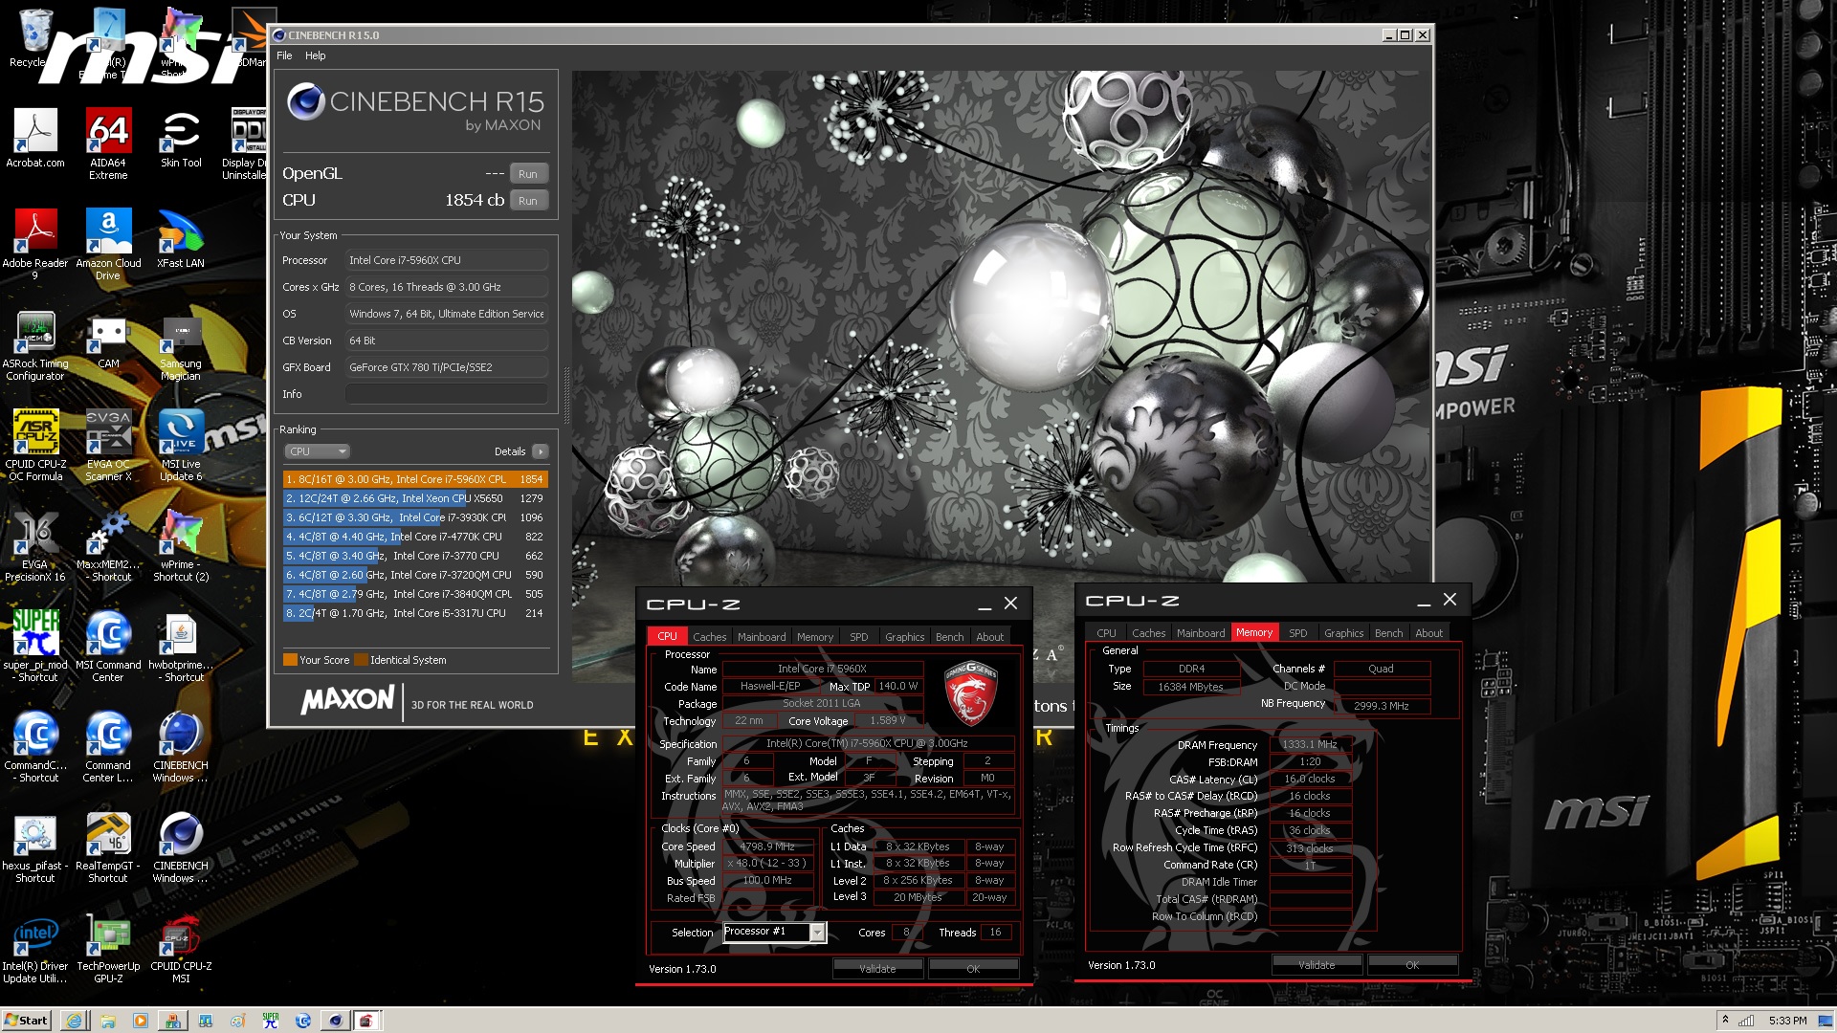The height and width of the screenshot is (1033, 1837).
Task: Select the Xeon X5650 ranking row
Action: [x=415, y=498]
